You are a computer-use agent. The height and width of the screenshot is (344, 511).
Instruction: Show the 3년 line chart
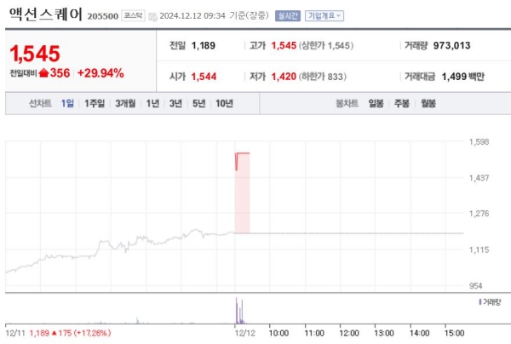tap(175, 104)
